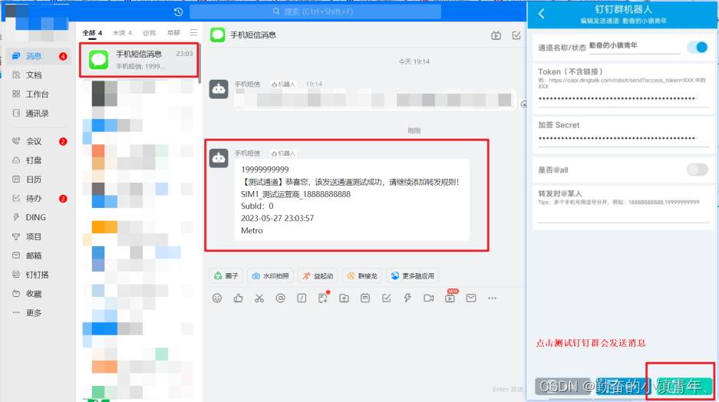Image resolution: width=719 pixels, height=402 pixels.
Task: Click the upload file icon in chat toolbar
Action: coord(344,298)
